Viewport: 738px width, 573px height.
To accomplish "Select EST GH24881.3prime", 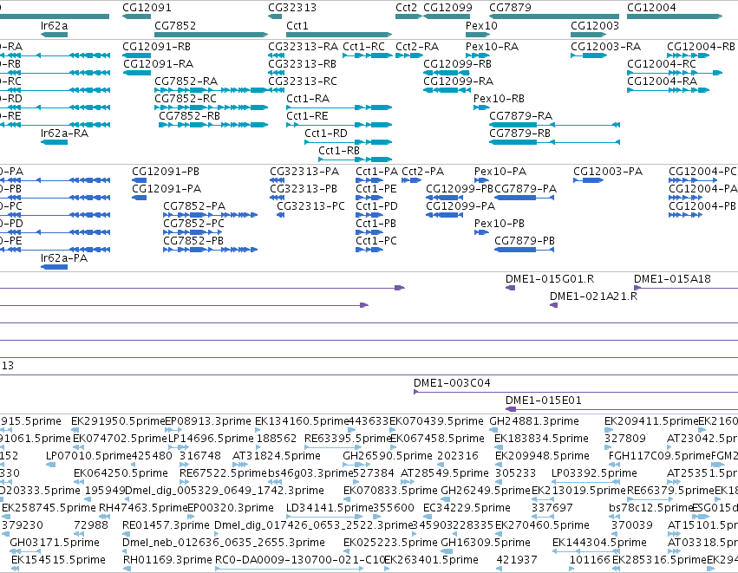I will [x=534, y=421].
